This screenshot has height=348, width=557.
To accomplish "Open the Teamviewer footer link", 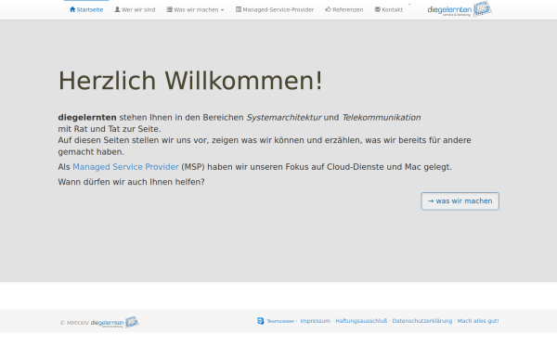I will point(280,321).
